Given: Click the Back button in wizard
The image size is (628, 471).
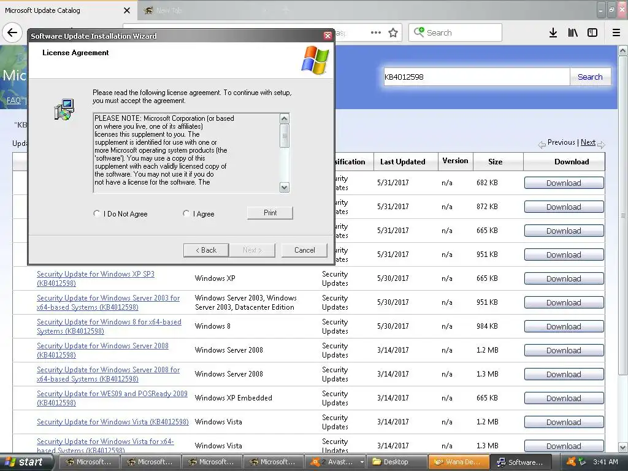Looking at the screenshot, I should [x=206, y=250].
